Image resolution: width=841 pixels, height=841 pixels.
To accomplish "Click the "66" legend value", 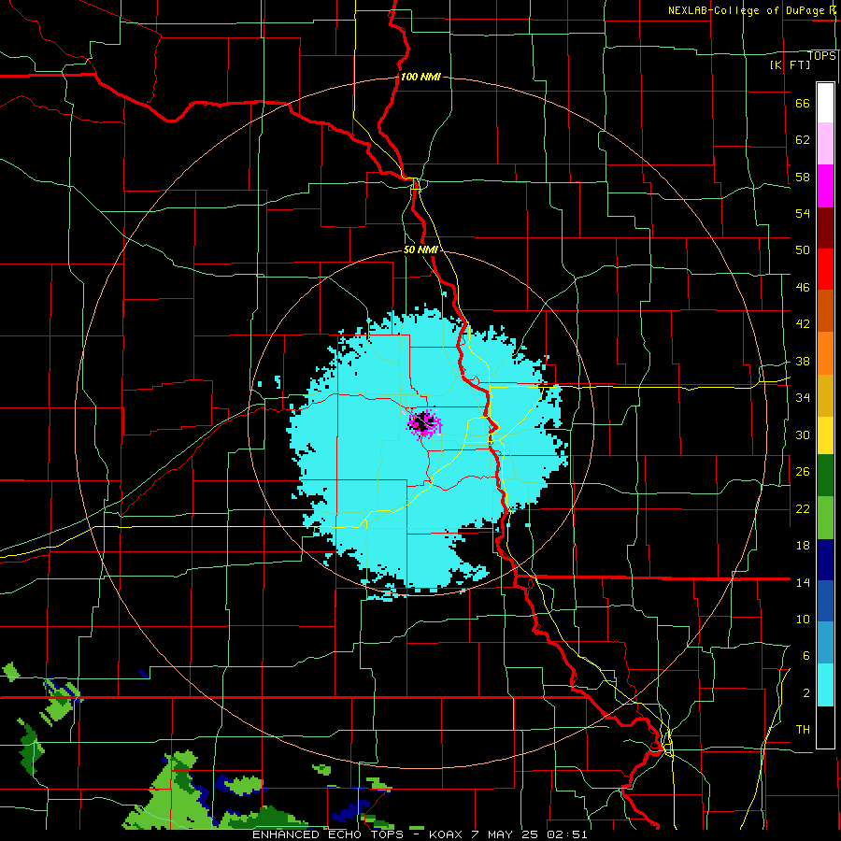I will click(x=803, y=104).
